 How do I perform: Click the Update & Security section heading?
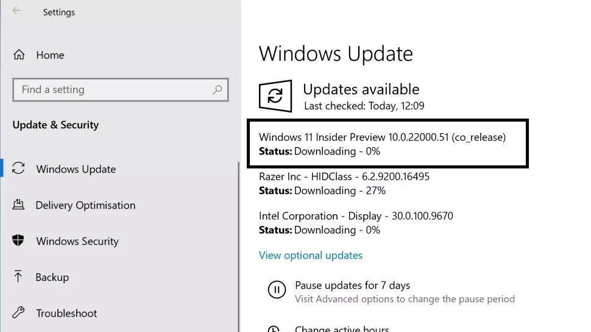point(55,125)
